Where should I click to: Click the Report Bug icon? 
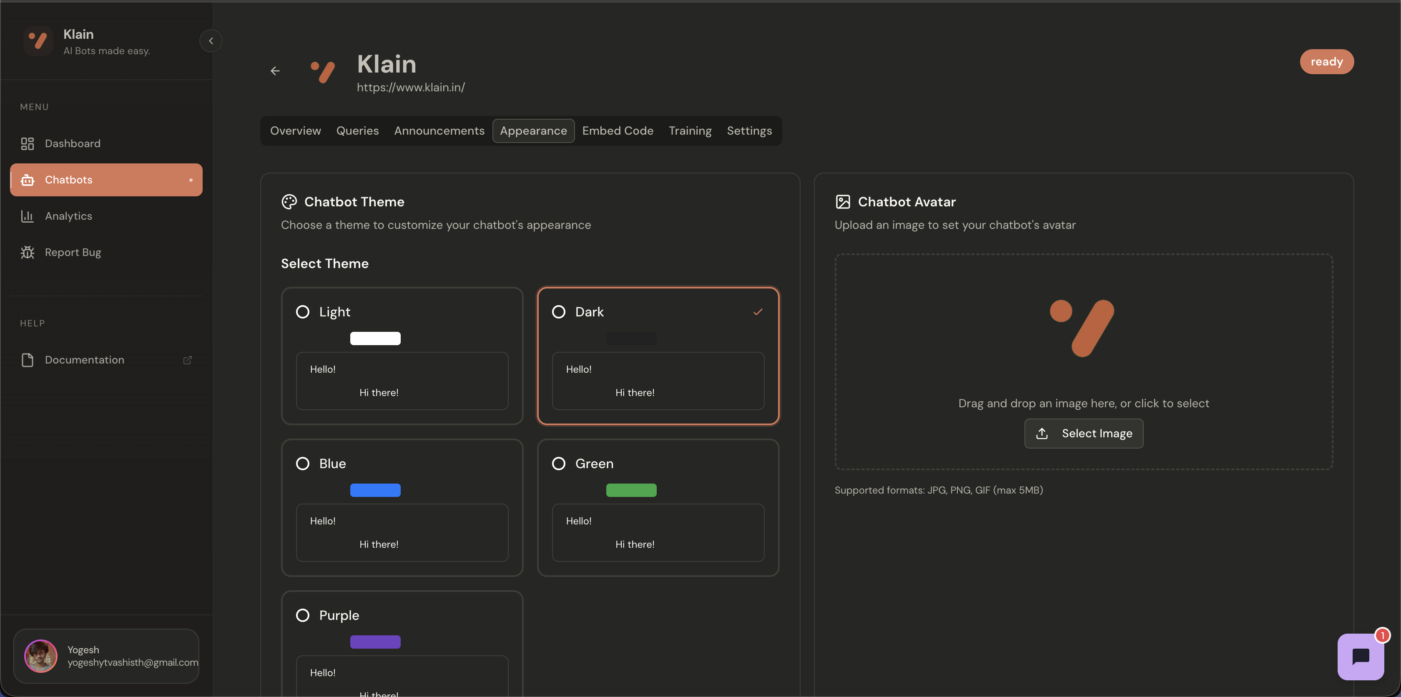tap(27, 252)
